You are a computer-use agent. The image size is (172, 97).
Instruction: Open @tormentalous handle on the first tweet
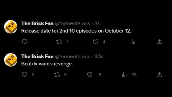[x=72, y=23]
